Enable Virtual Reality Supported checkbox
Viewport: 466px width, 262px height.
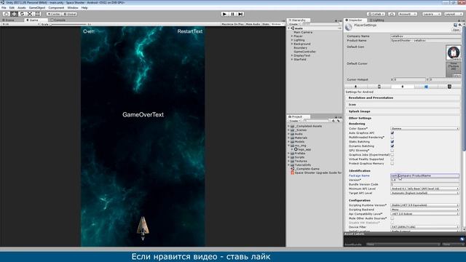tap(392, 159)
